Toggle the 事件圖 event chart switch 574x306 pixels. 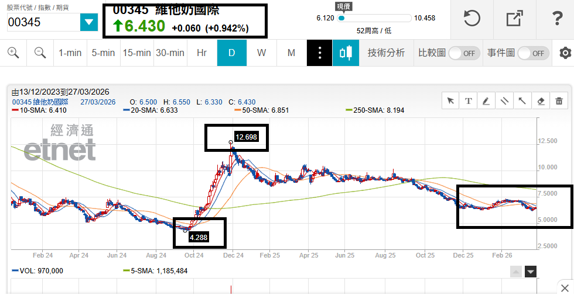[534, 53]
